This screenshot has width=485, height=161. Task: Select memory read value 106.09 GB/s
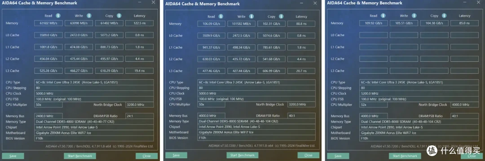[x=211, y=24]
